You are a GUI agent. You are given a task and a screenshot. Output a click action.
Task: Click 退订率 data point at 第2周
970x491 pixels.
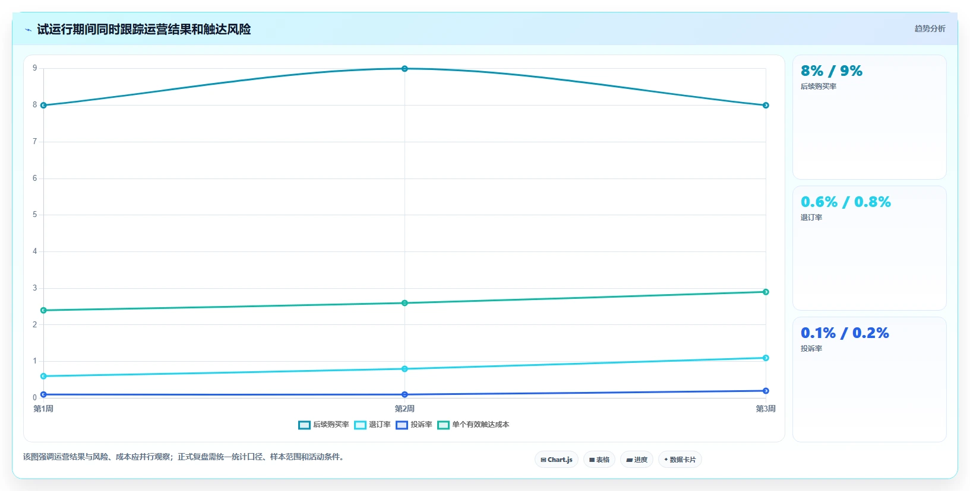[x=405, y=369]
